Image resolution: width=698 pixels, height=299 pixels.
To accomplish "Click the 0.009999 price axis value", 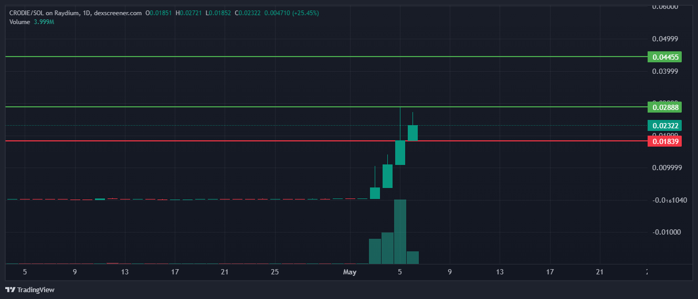I will 665,168.
